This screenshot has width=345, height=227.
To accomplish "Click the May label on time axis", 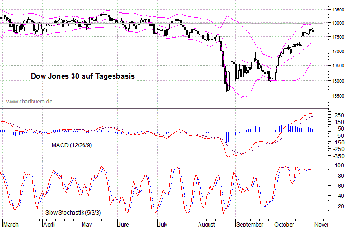I will tap(86, 224).
